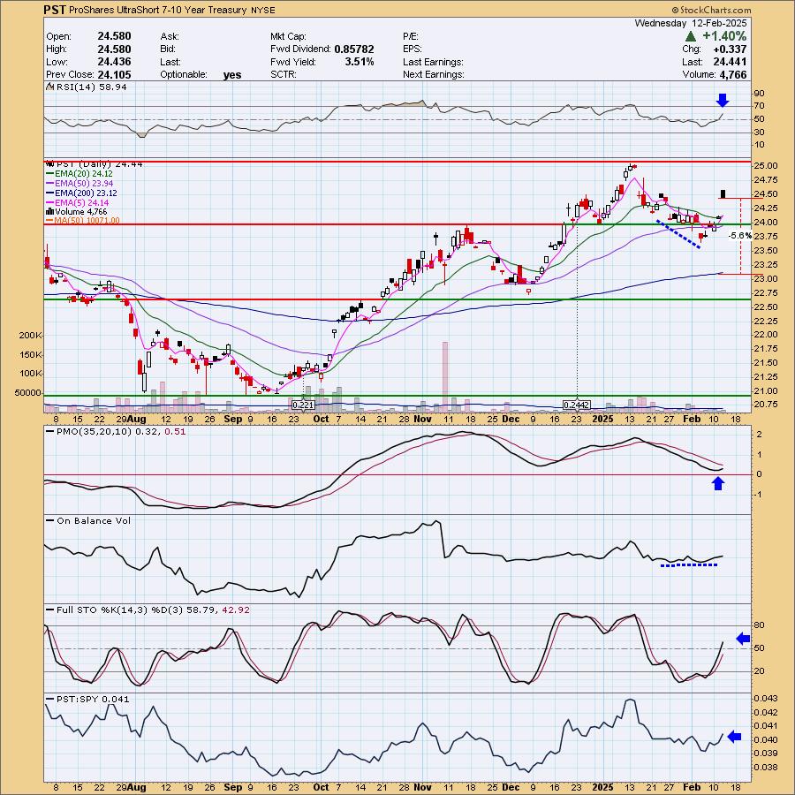795x795 pixels.
Task: Click the Low value 24.436
Action: point(114,62)
